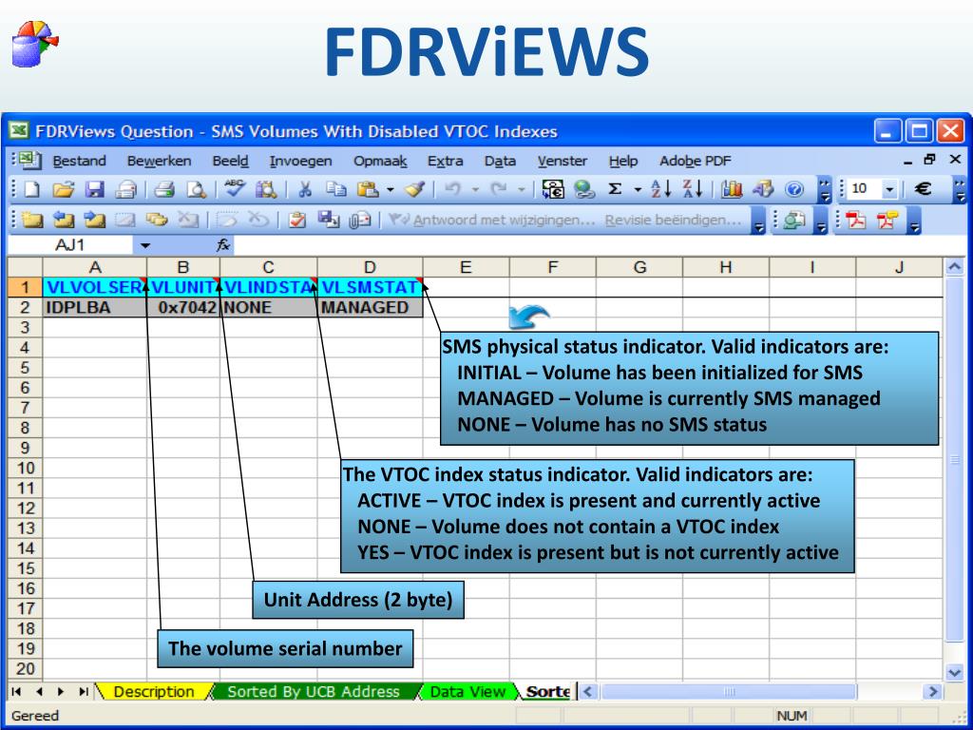
Task: Open the Chart Wizard
Action: coord(732,189)
